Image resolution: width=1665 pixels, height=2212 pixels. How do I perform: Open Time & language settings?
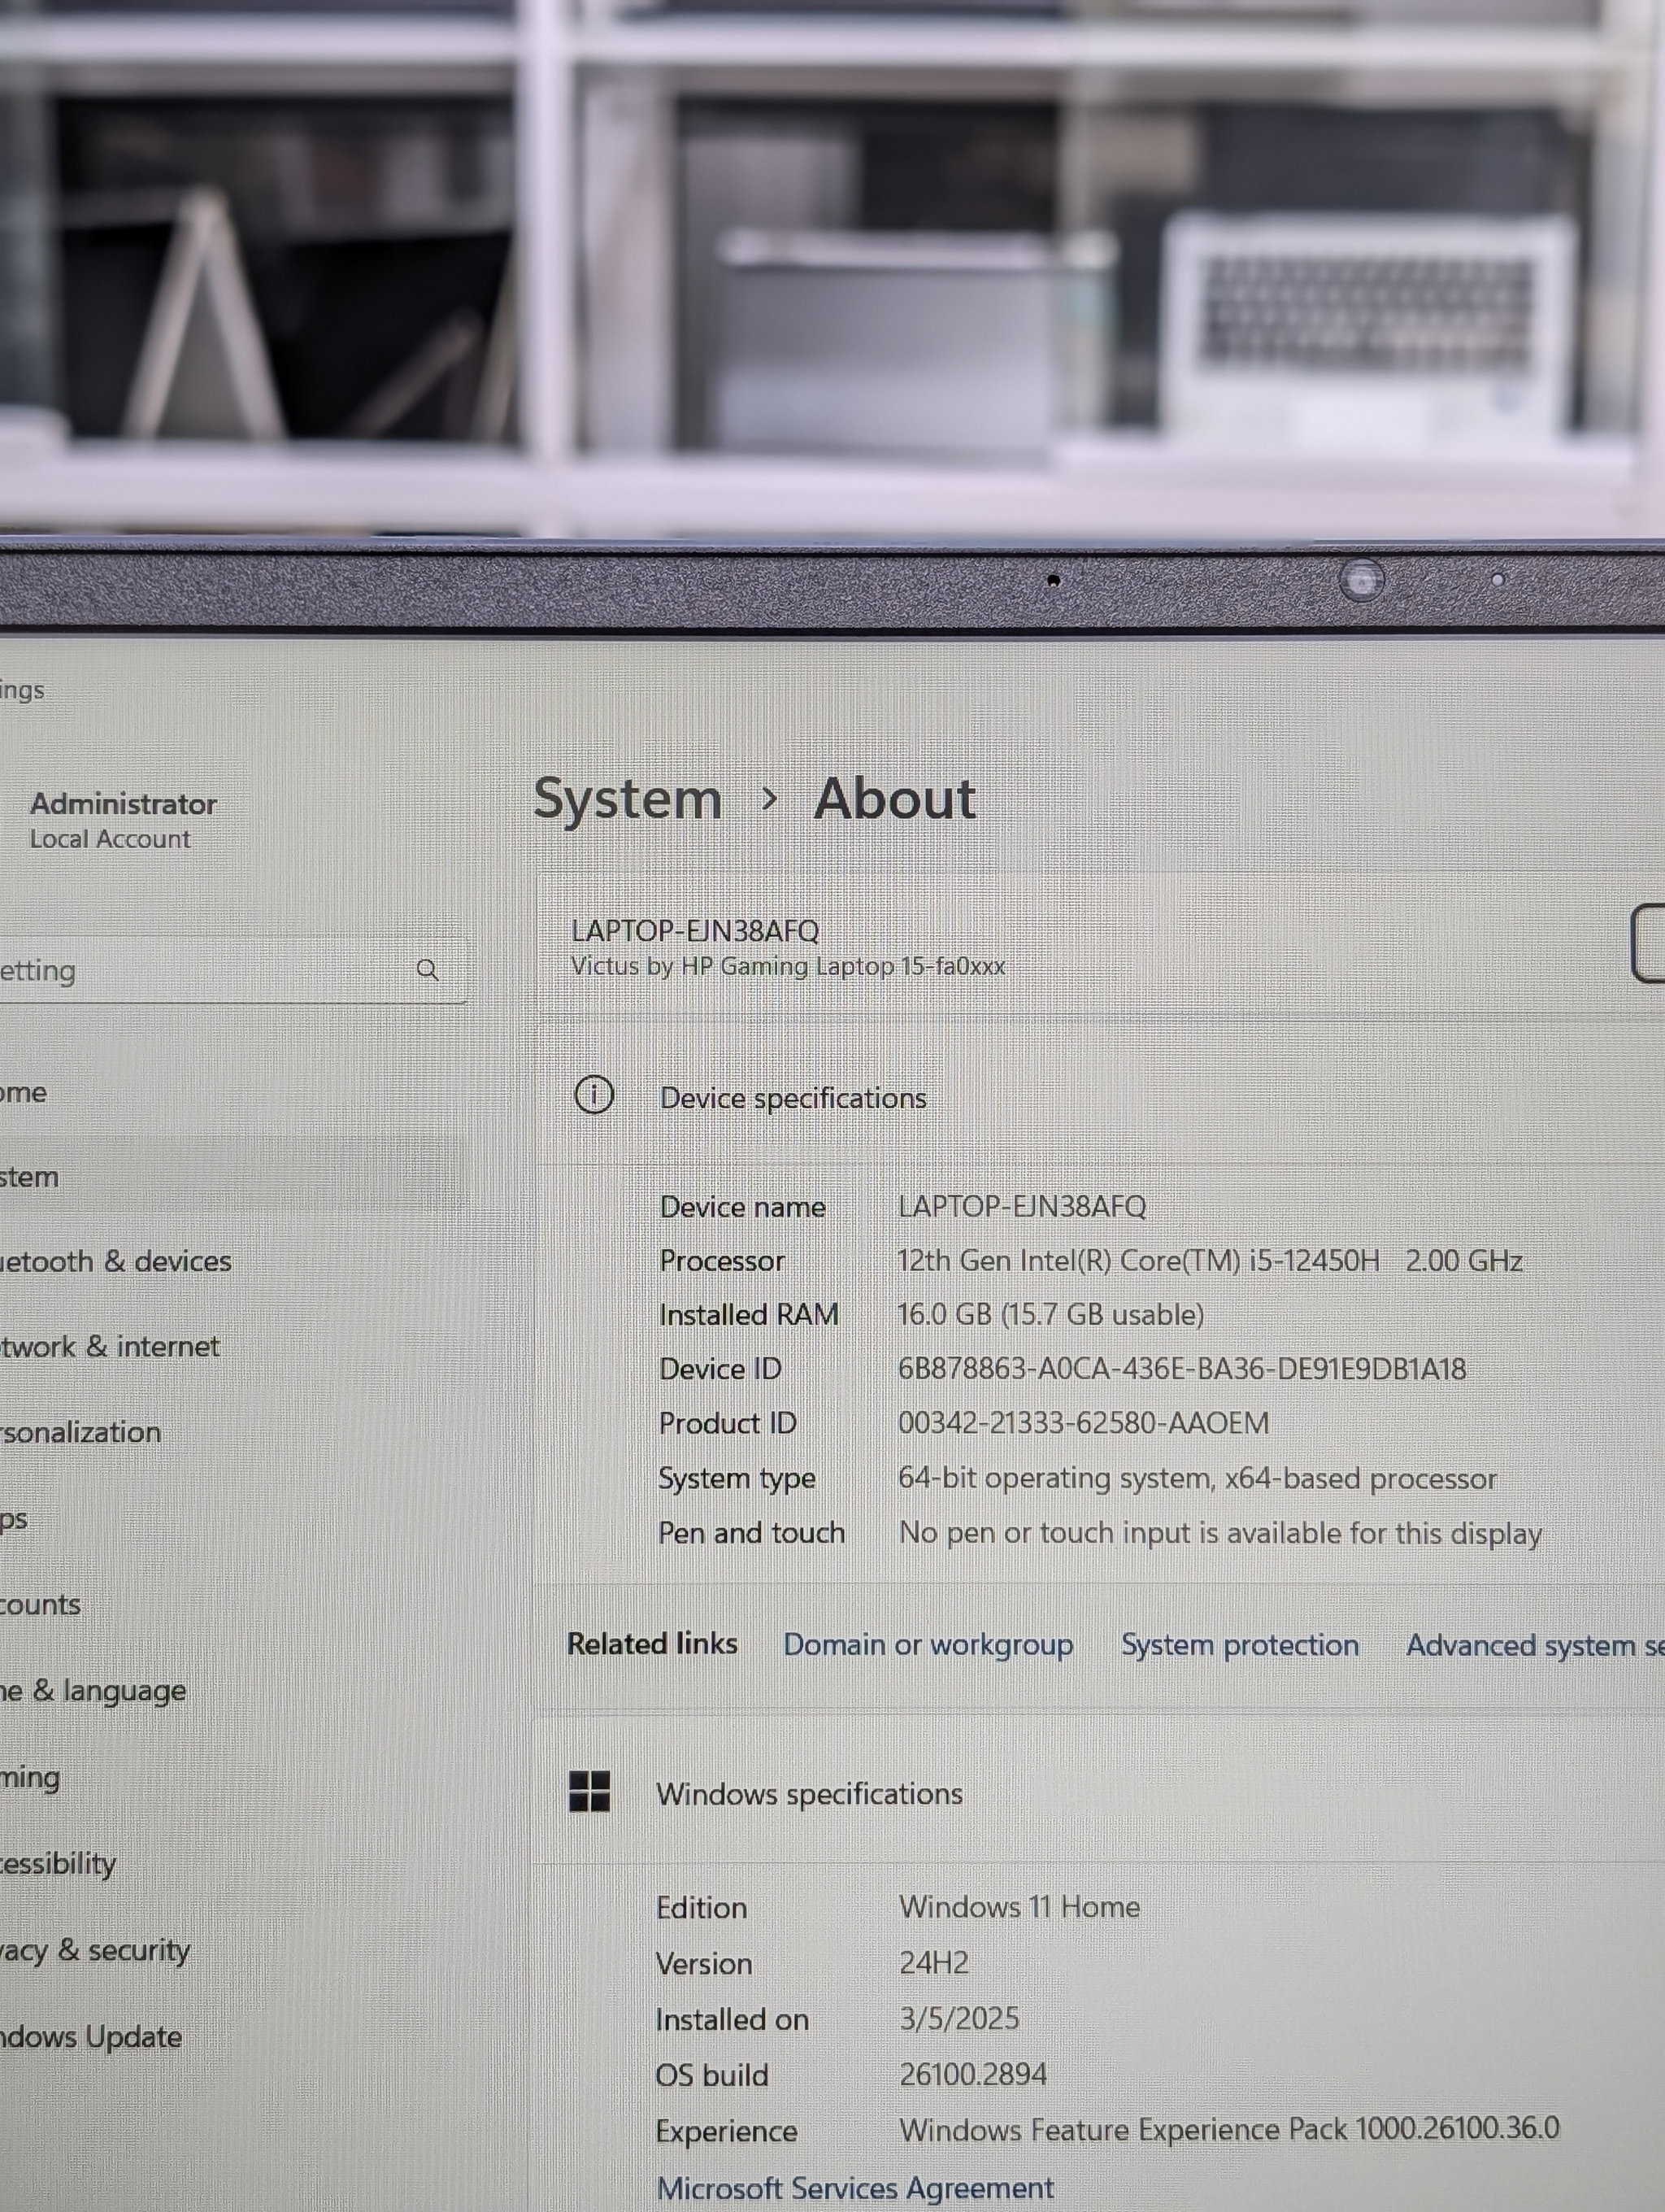(x=93, y=1690)
